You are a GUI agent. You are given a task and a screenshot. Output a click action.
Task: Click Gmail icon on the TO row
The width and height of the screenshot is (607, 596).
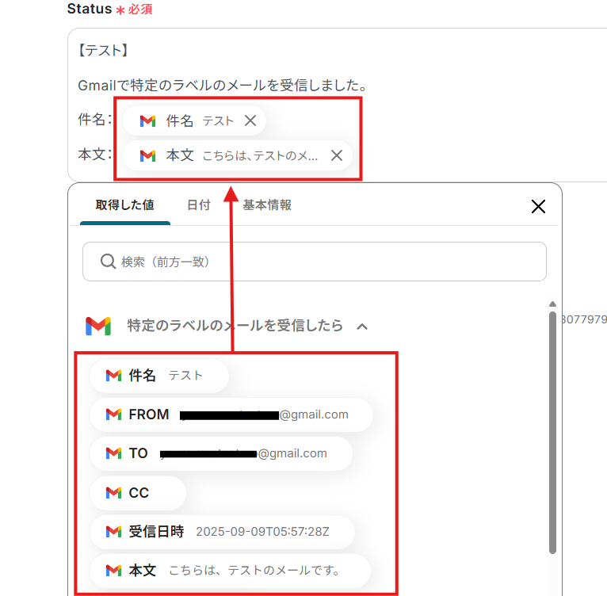pos(114,453)
